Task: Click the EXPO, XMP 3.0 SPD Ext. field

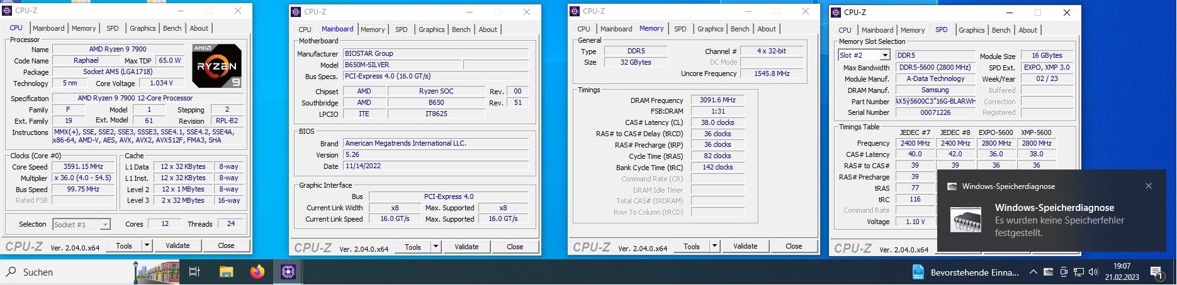Action: [1047, 68]
